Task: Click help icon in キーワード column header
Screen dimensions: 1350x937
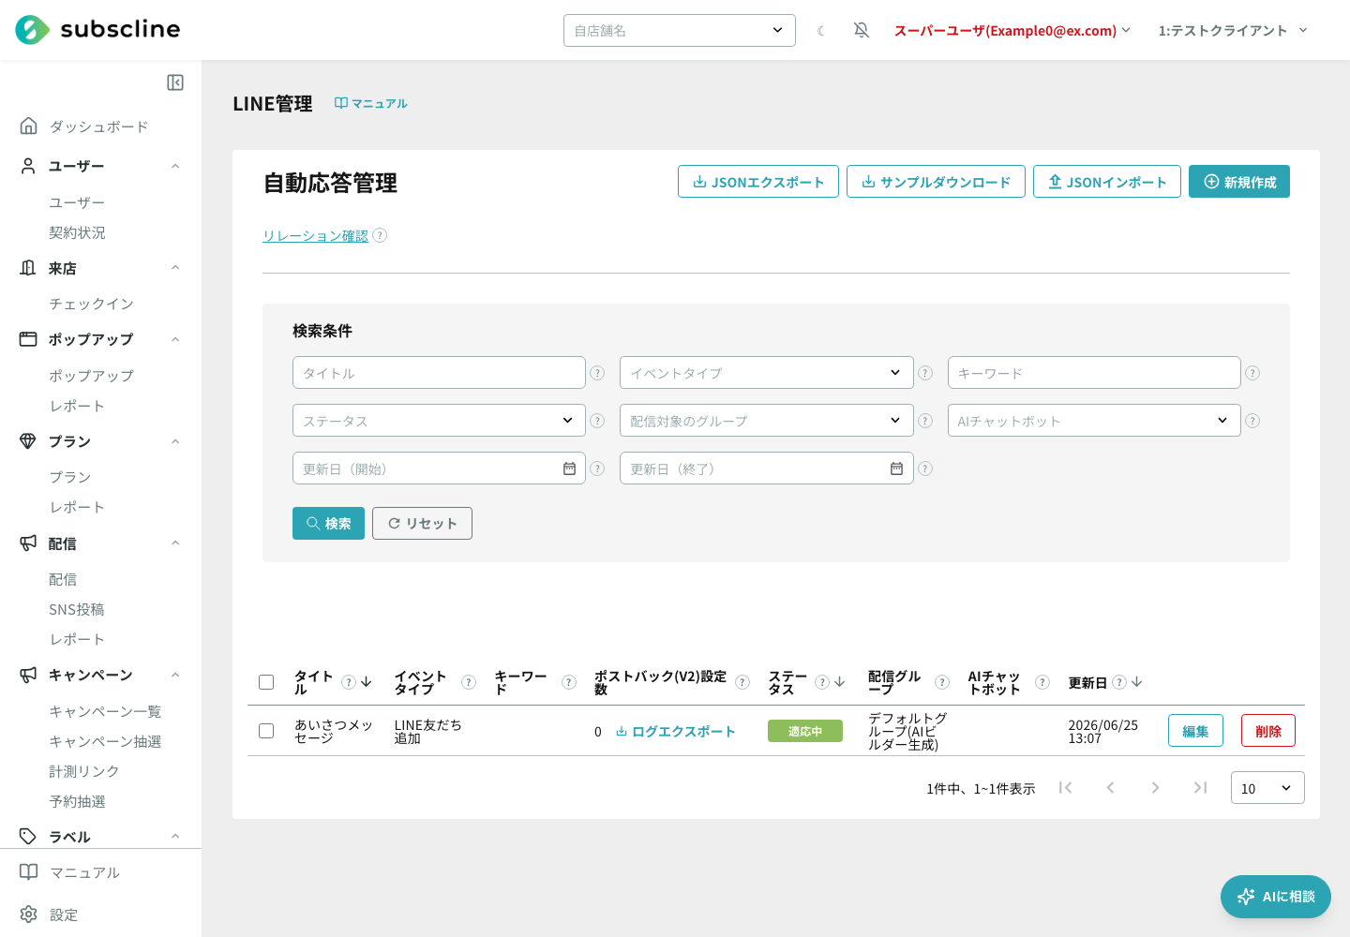Action: click(x=569, y=682)
